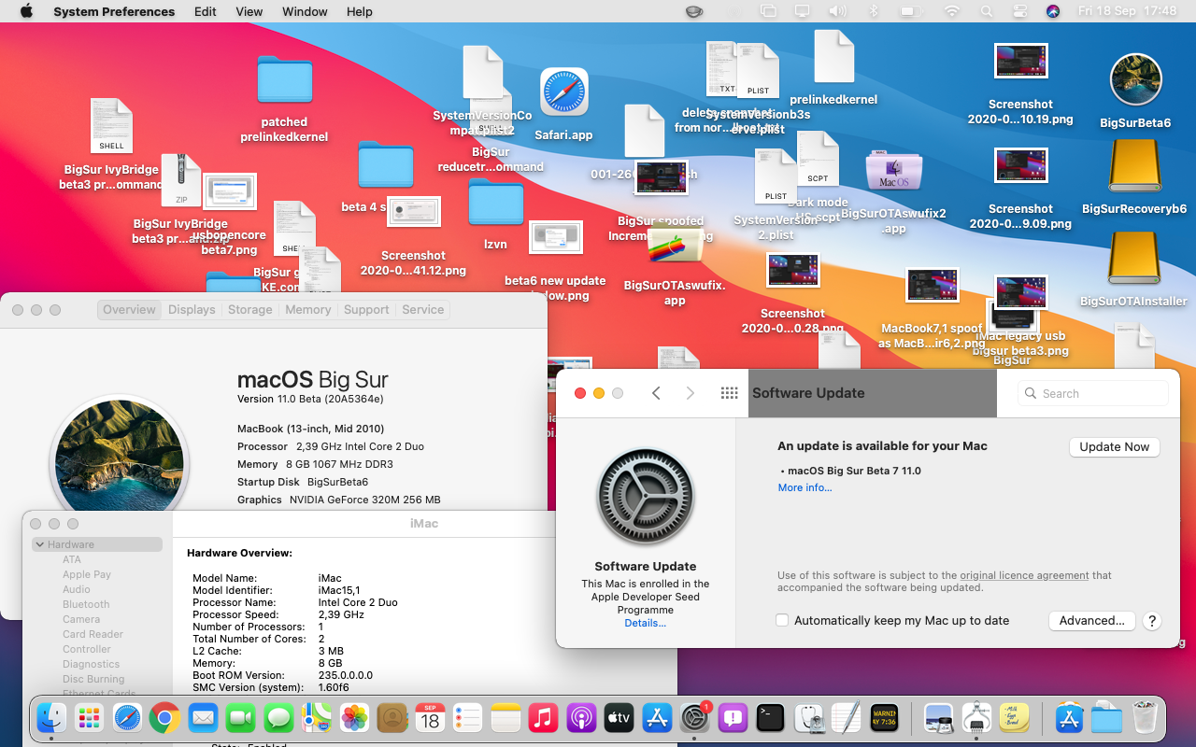Switch to Storage tab in About This Mac

tap(250, 309)
